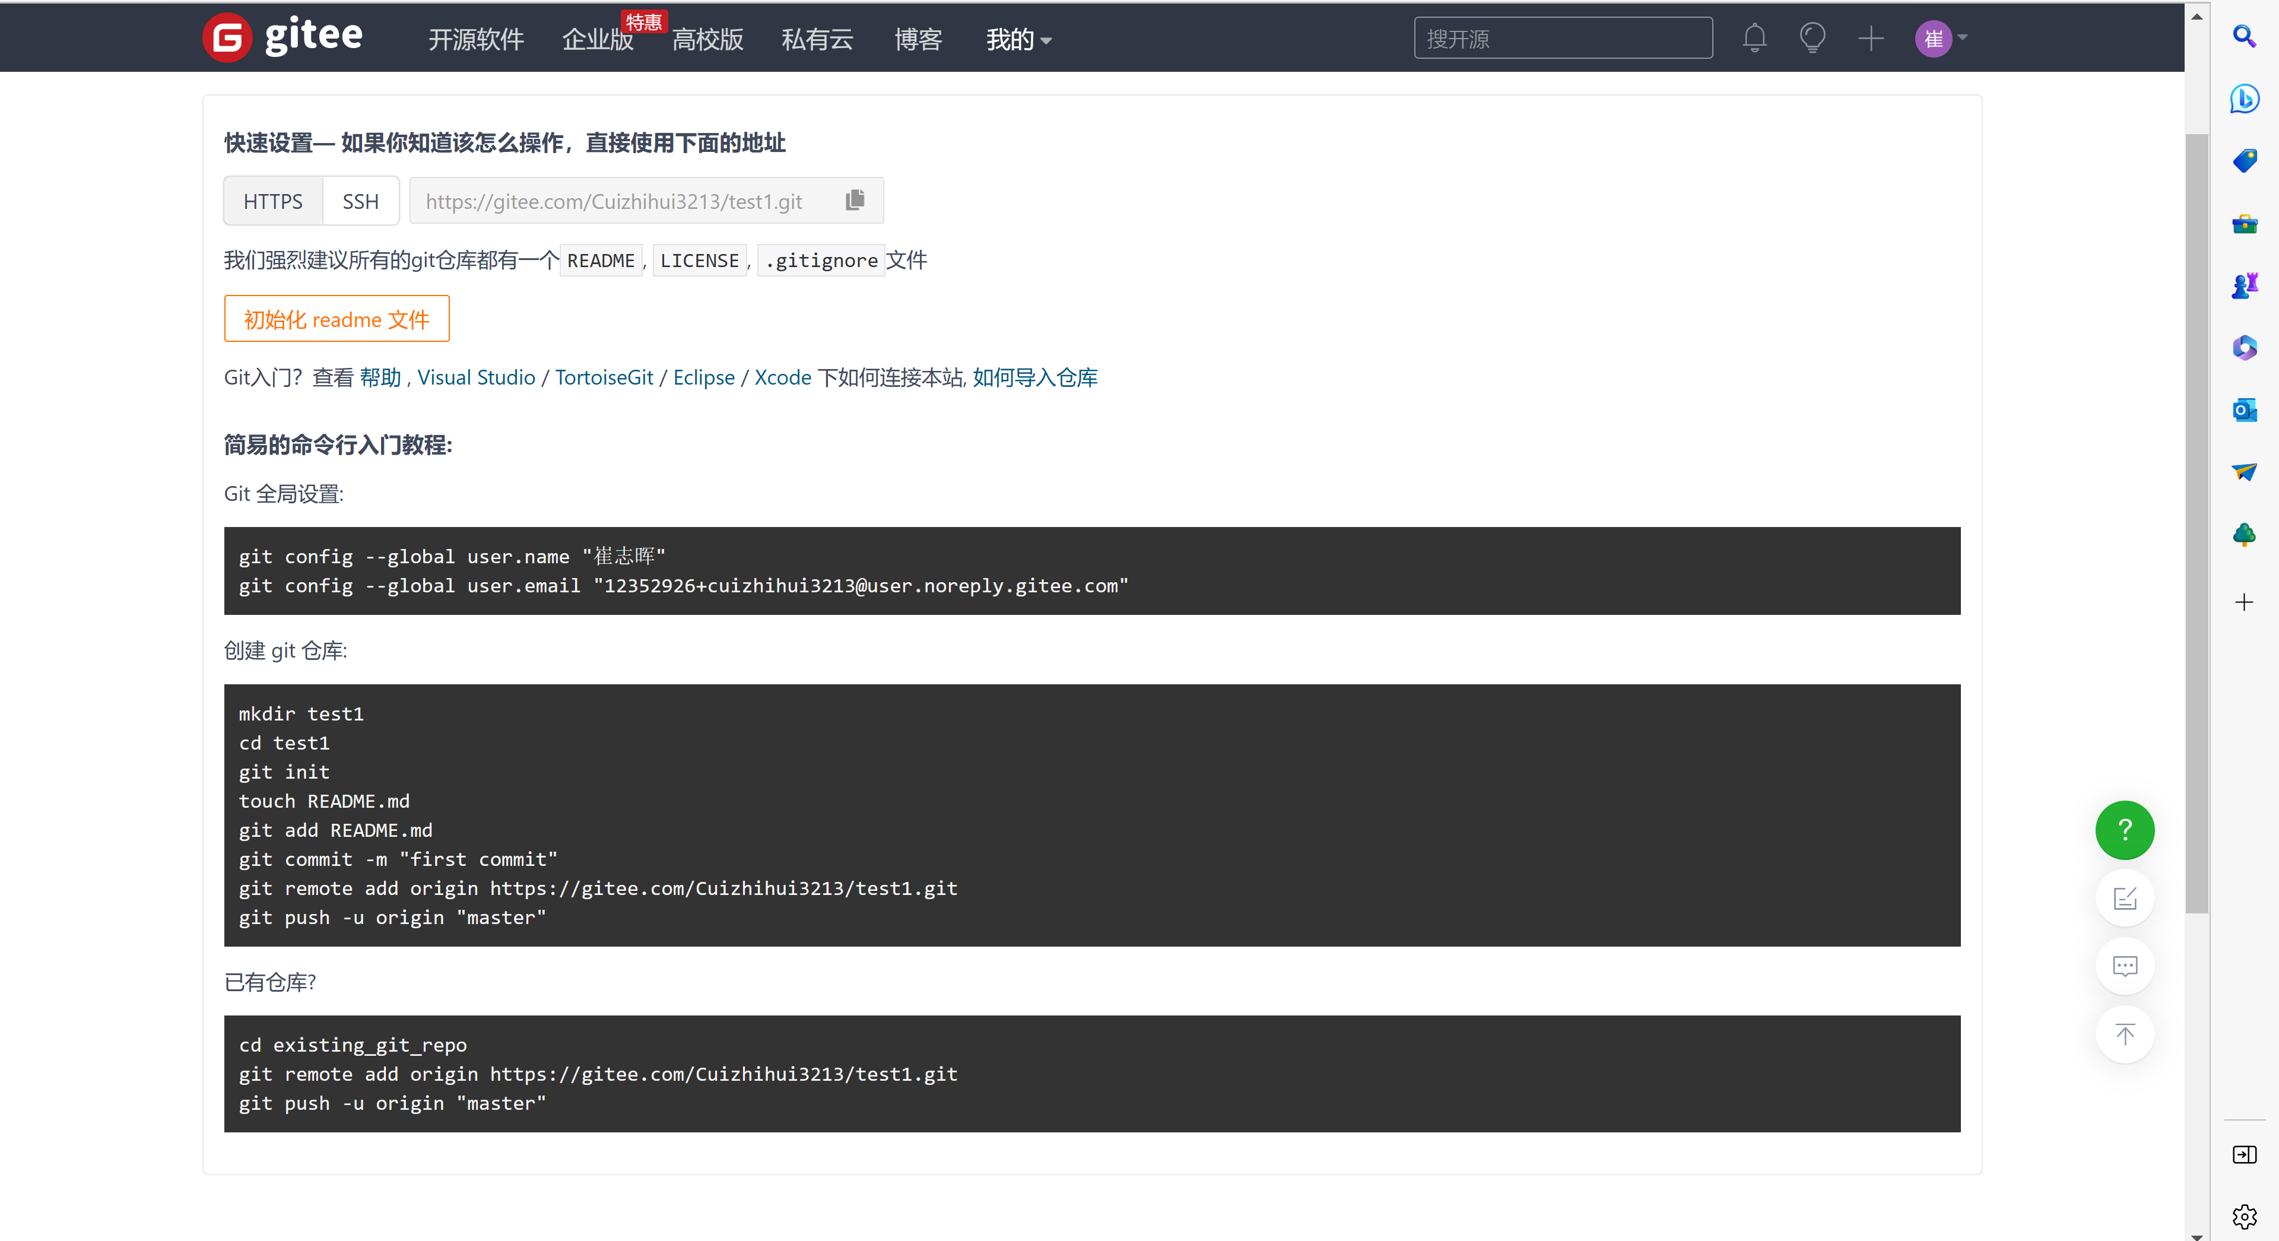The image size is (2279, 1241).
Task: Open Edge sidebar search icon
Action: 2243,36
